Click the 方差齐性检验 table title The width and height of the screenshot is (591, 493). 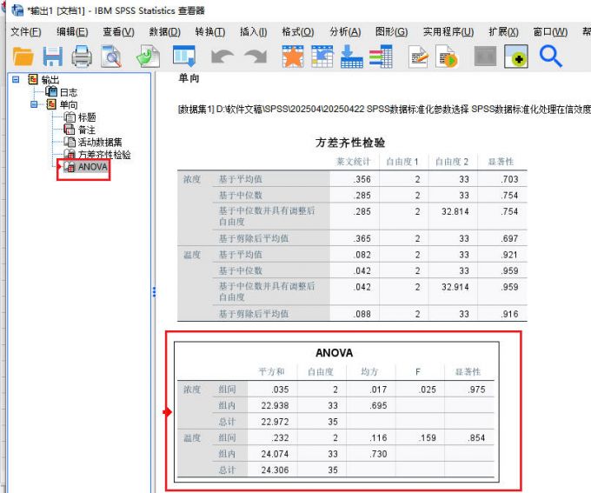350,143
